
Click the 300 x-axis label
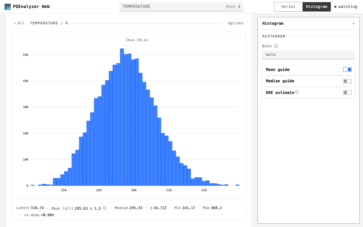click(134, 190)
